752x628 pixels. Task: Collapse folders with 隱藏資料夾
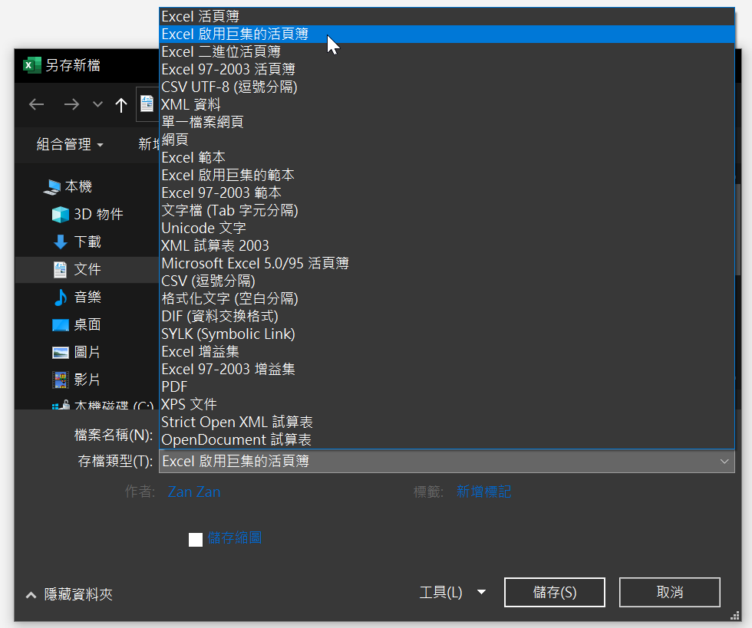[70, 594]
